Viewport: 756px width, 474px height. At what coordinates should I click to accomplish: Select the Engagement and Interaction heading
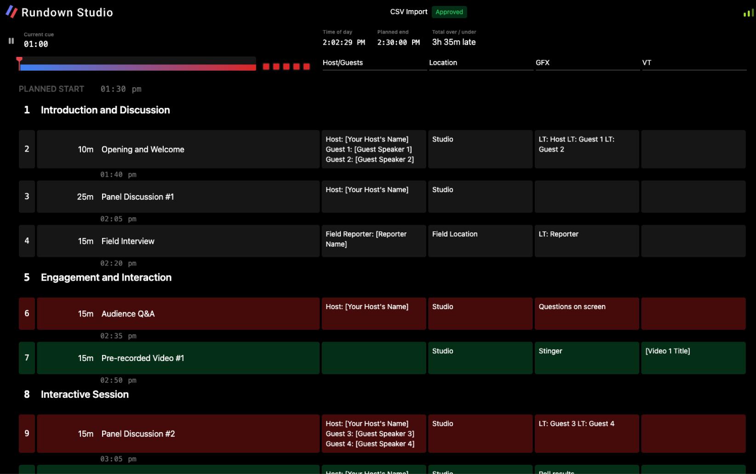click(x=106, y=278)
